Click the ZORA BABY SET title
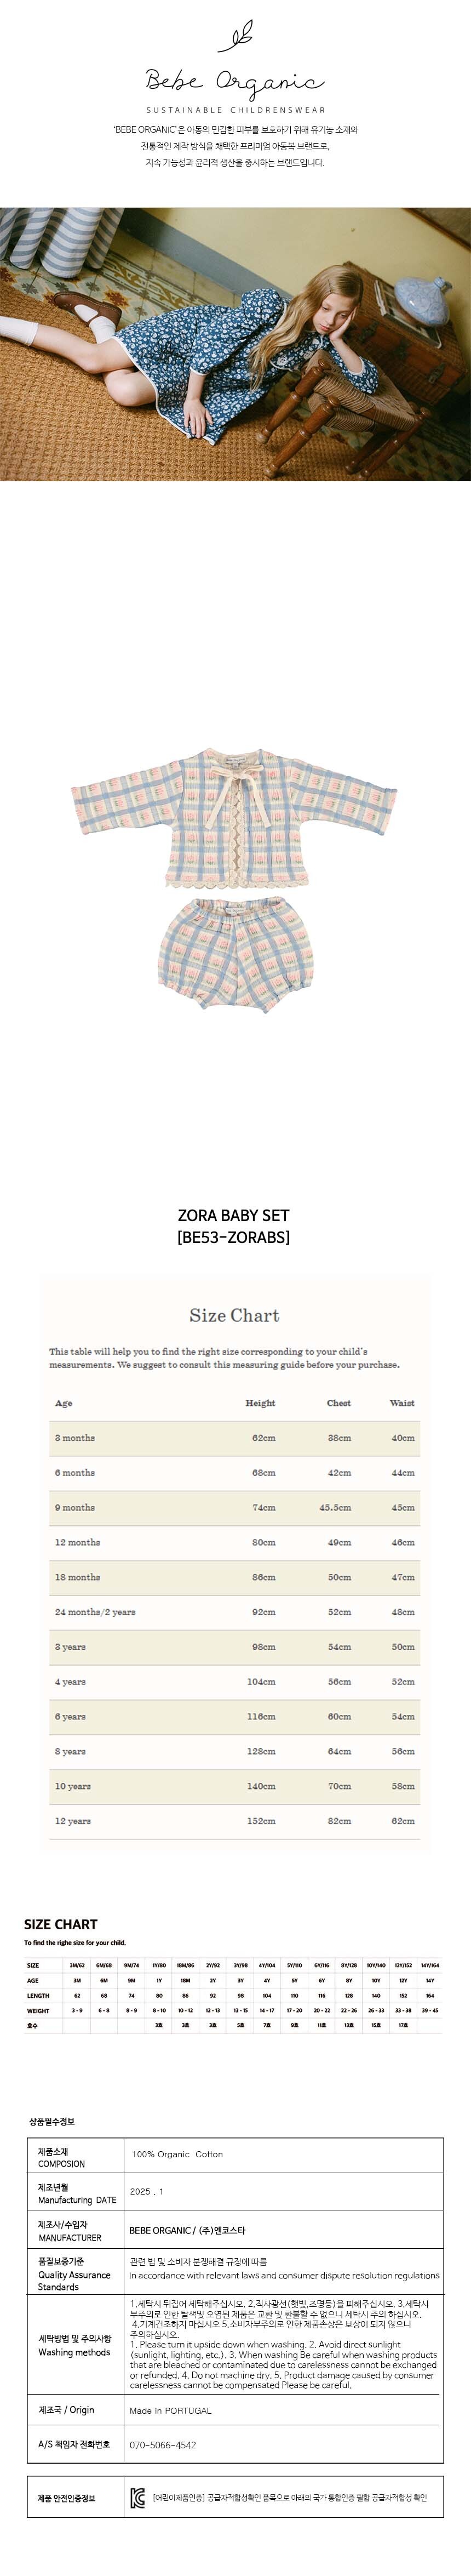 [233, 1216]
